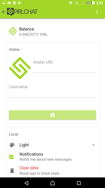Tap the PirlChat logo in header
This screenshot has height=188, width=105.
[x=22, y=12]
